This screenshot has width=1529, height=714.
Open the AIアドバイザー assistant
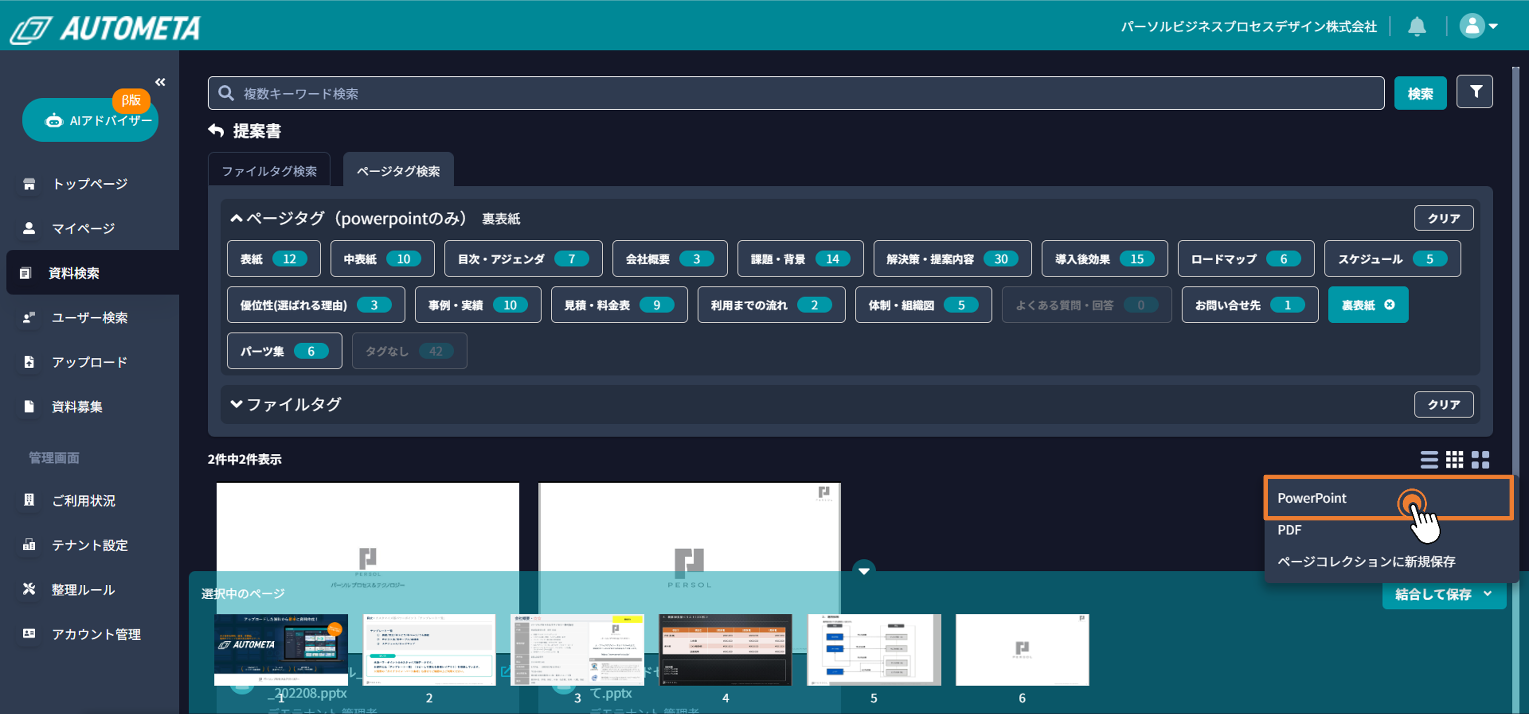click(90, 120)
